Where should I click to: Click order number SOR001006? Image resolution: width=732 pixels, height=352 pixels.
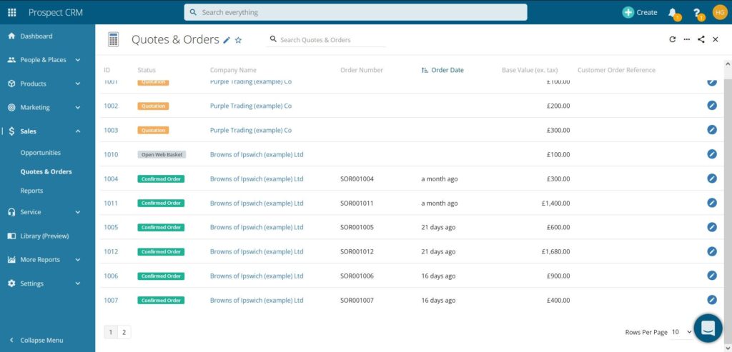(x=357, y=276)
